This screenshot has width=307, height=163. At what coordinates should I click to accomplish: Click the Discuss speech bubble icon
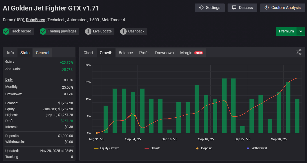point(234,8)
